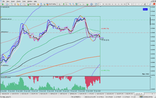Toggle the Navigator folder-star icon
The height and width of the screenshot is (98, 156).
click(18, 4)
